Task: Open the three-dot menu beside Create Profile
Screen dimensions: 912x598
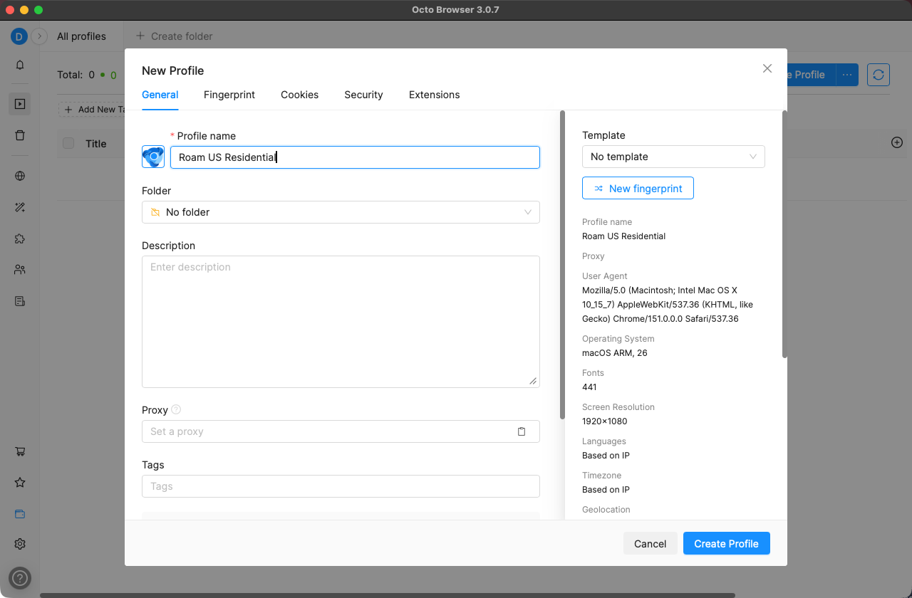Action: 846,75
